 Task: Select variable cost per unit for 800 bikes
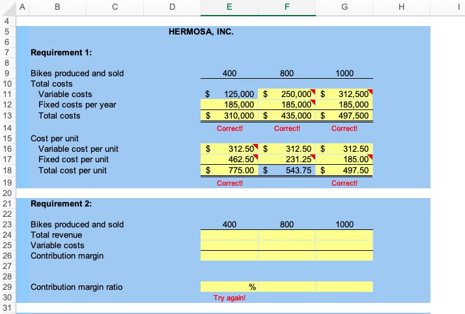click(287, 149)
